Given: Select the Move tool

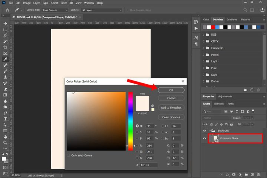Looking at the screenshot, I should coord(5,23).
